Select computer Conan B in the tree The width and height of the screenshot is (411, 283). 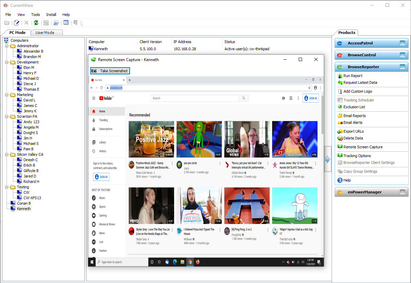pyautogui.click(x=24, y=203)
